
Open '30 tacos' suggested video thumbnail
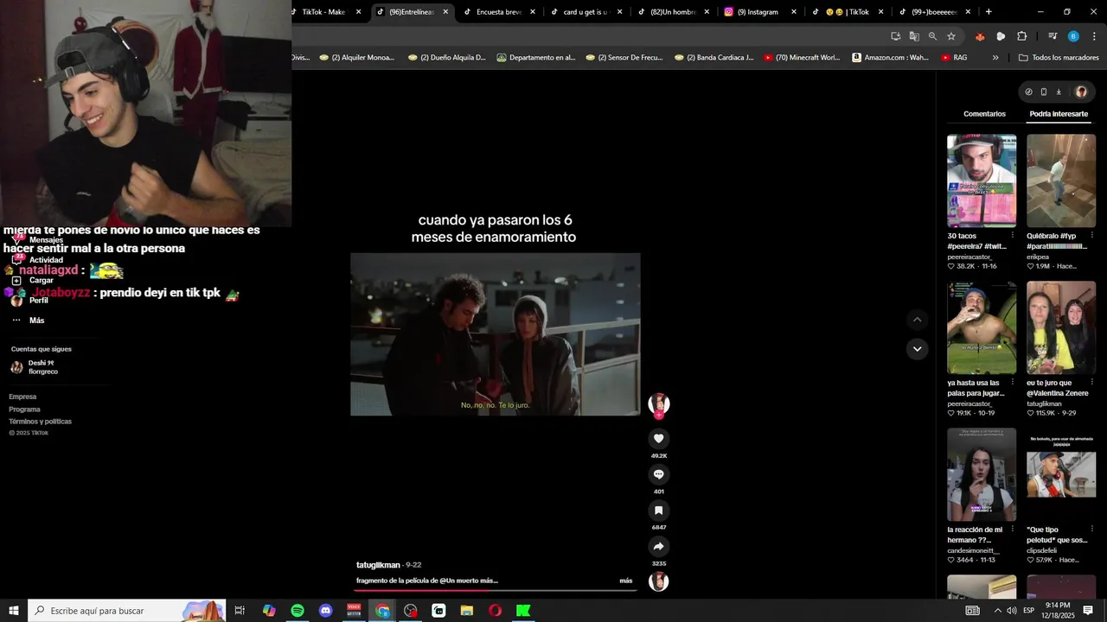click(982, 181)
